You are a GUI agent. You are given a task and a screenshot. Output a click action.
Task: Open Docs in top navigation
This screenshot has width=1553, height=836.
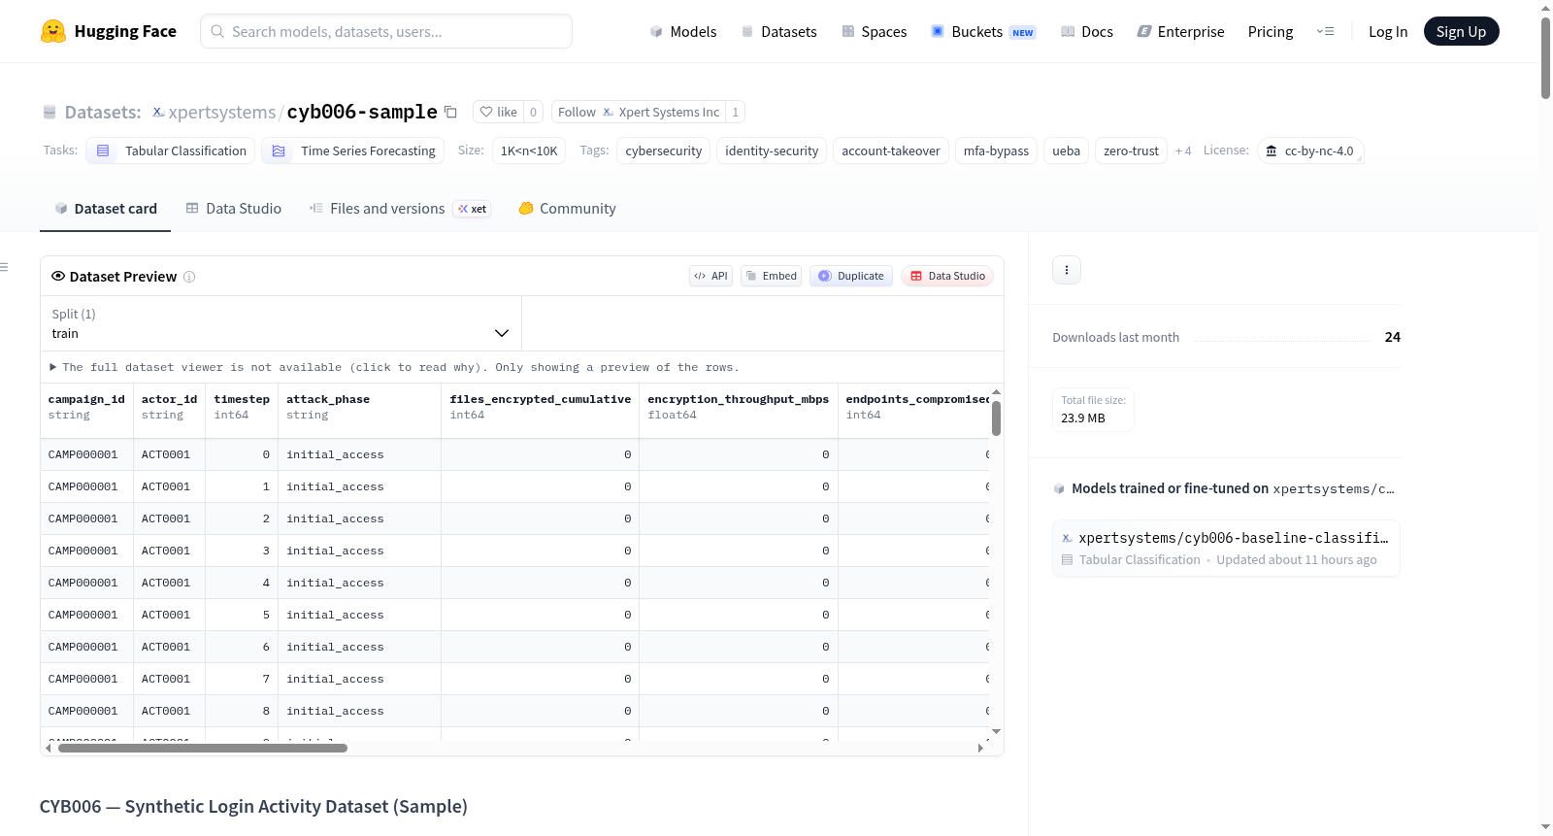tap(1087, 31)
